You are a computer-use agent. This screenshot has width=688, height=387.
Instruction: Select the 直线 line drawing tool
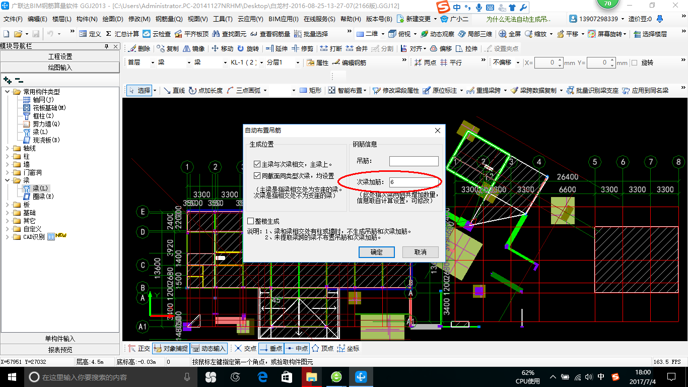pyautogui.click(x=174, y=90)
